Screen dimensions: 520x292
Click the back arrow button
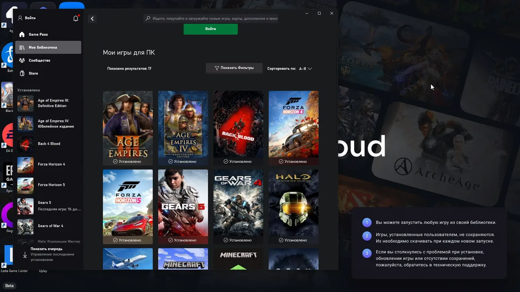tap(92, 18)
